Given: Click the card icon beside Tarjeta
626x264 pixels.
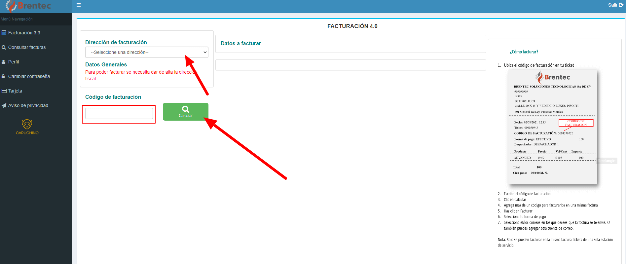Looking at the screenshot, I should [x=4, y=91].
